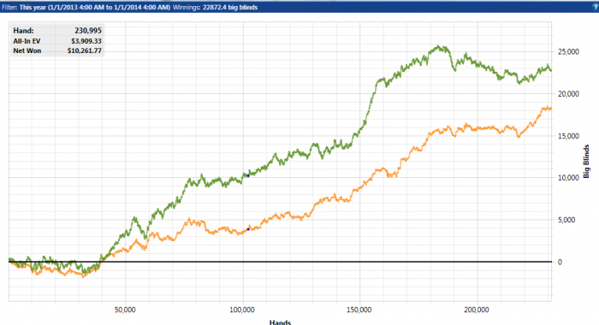
Task: Click the 'All-In EV' label in the legend
Action: click(x=27, y=41)
